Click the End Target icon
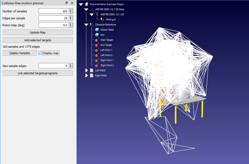 (97, 45)
